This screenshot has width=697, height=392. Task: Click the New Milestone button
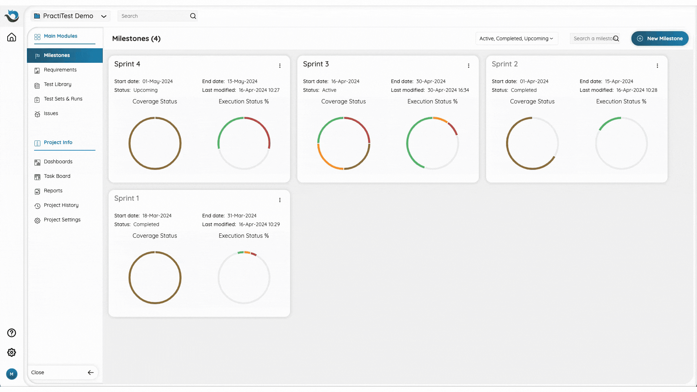(x=660, y=38)
